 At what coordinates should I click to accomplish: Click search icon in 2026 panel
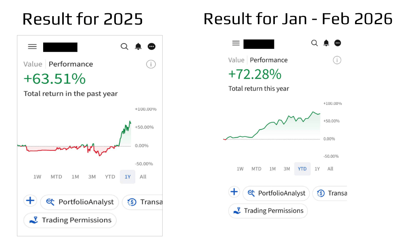(314, 43)
